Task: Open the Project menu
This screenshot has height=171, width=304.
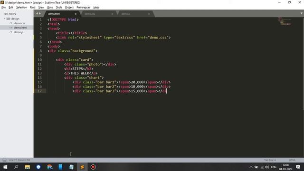Action: [69, 8]
